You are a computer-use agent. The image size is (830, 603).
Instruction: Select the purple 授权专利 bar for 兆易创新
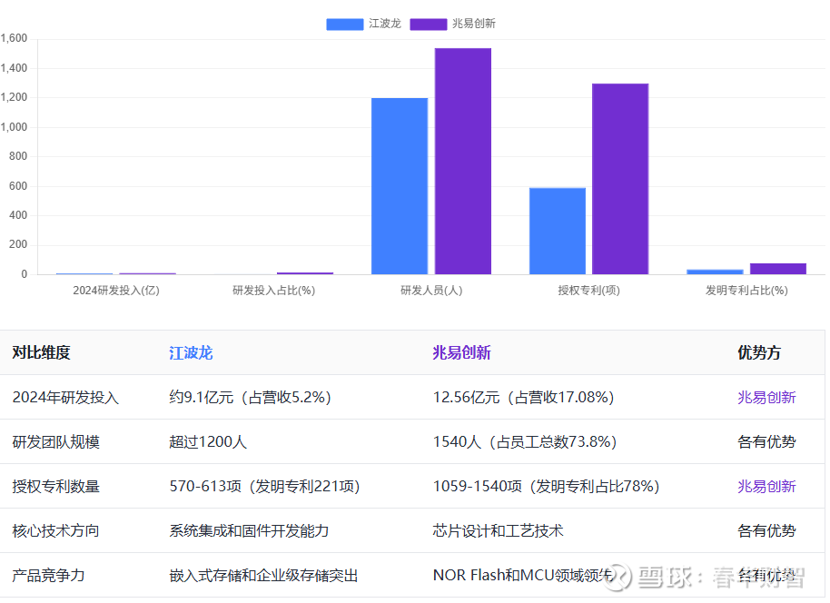click(620, 179)
